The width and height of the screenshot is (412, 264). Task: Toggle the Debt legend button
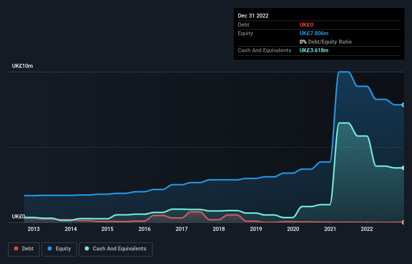24,249
